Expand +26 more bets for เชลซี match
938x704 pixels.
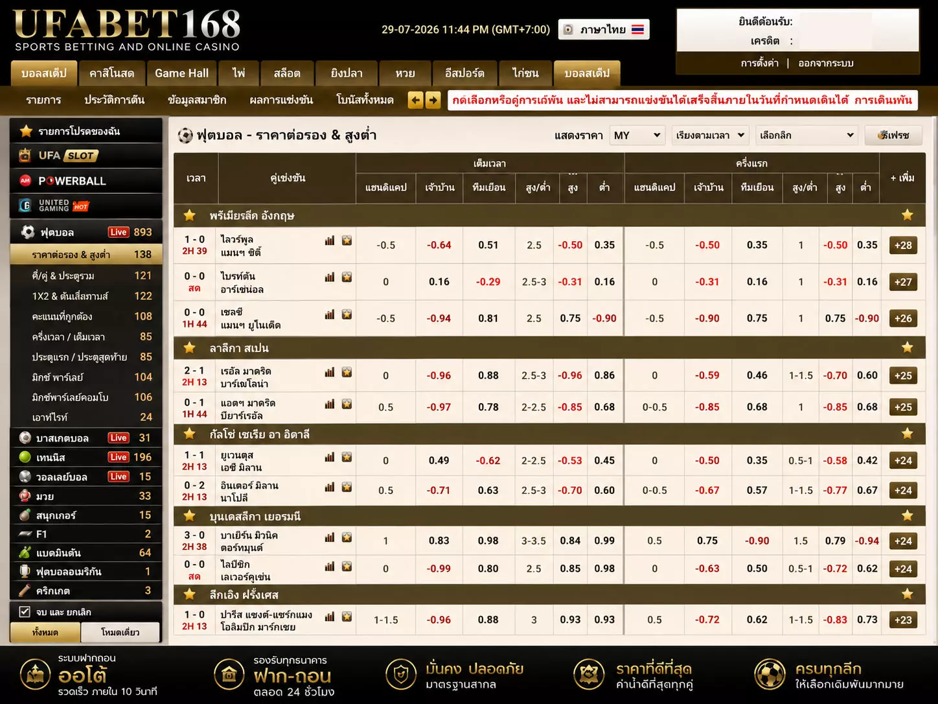tap(903, 318)
